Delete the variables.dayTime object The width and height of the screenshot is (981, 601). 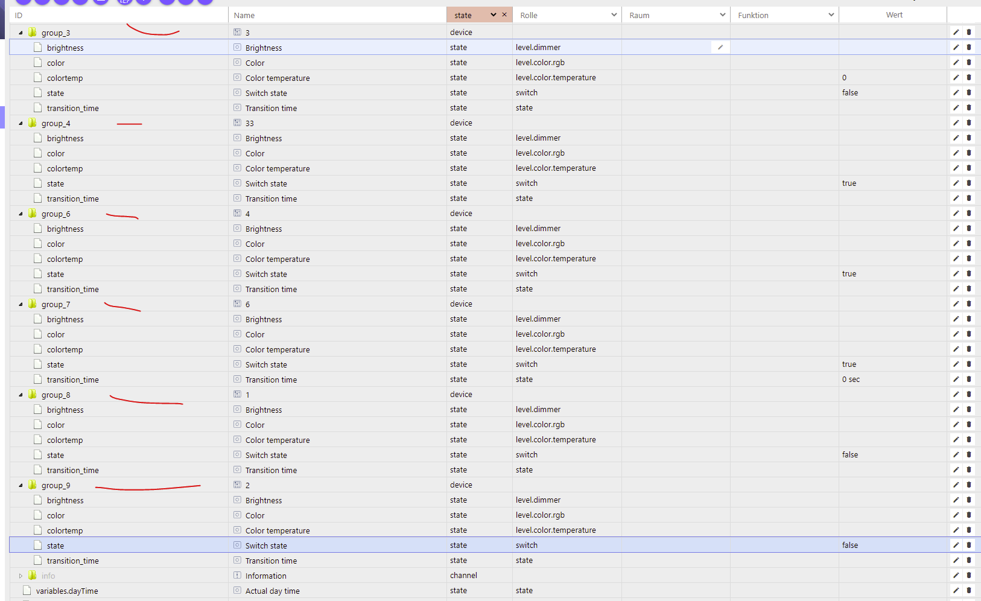pos(969,590)
